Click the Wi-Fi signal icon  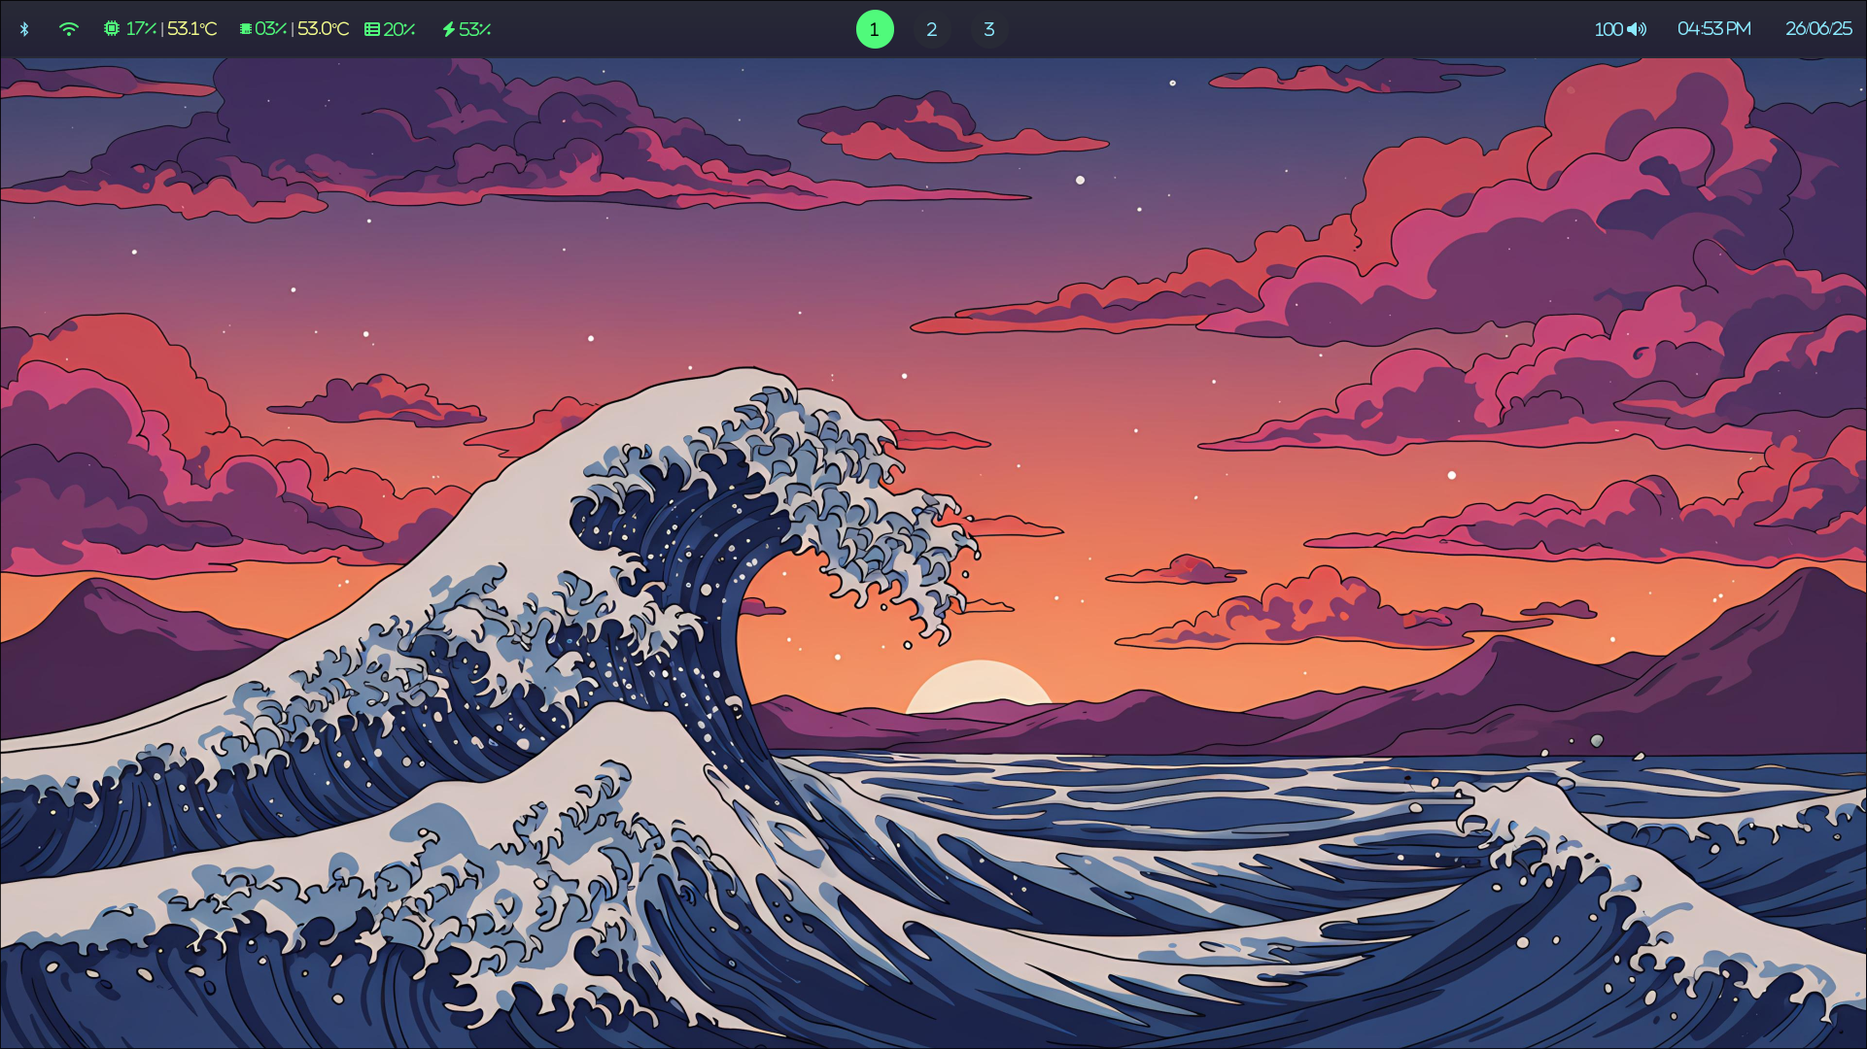click(68, 28)
